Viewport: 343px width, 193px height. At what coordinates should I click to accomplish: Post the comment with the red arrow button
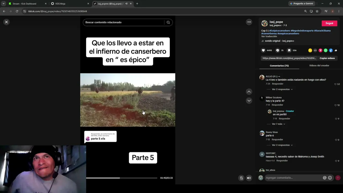[x=338, y=178]
